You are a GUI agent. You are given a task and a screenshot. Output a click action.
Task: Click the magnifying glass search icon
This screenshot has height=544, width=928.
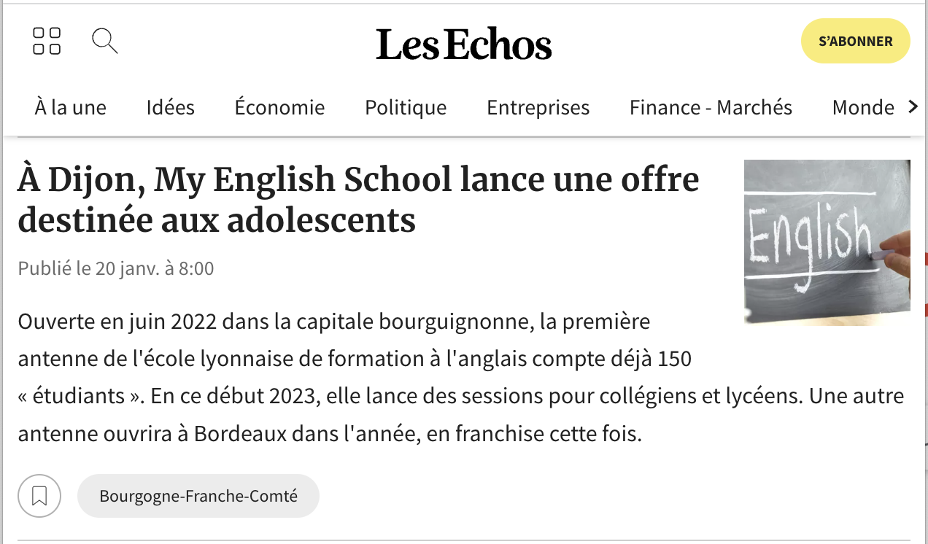[x=104, y=41]
